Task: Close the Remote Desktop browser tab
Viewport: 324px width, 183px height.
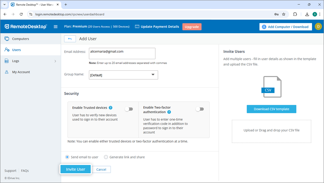Action: click(x=58, y=5)
